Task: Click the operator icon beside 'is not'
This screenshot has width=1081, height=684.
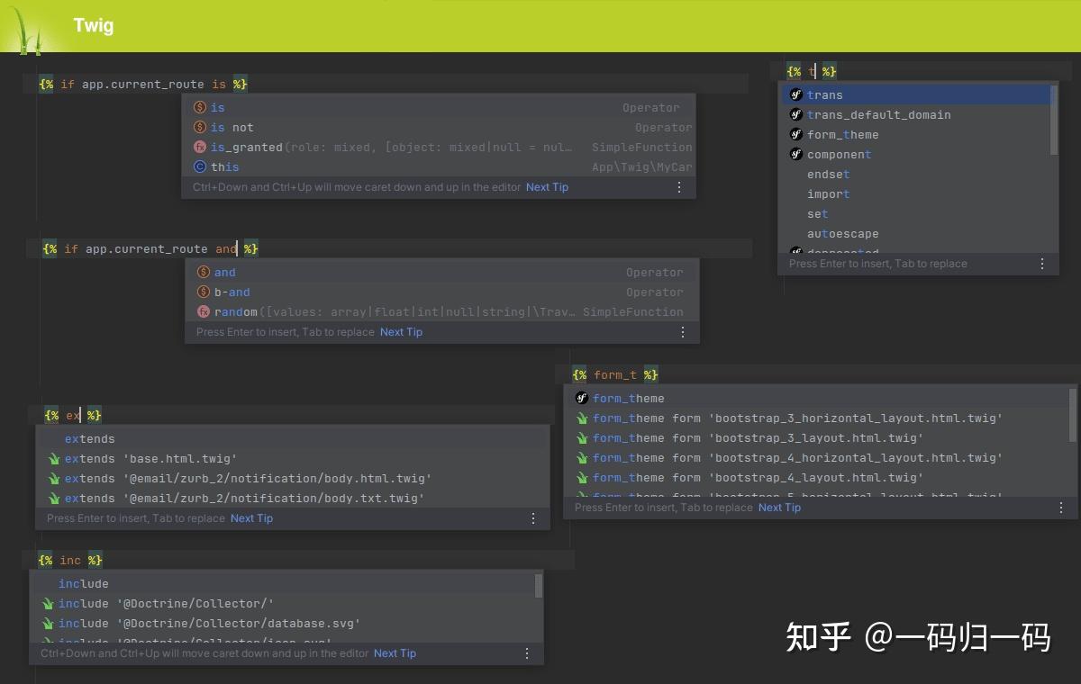Action: pos(200,127)
